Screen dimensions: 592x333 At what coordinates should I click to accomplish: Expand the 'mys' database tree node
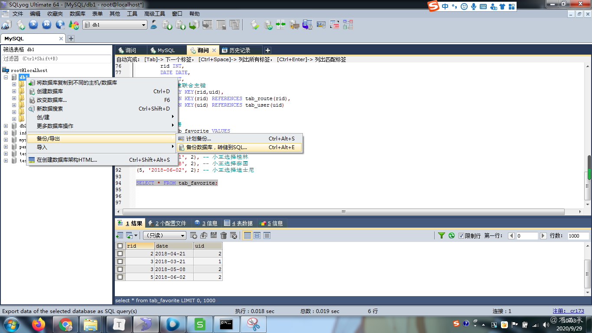[6, 140]
